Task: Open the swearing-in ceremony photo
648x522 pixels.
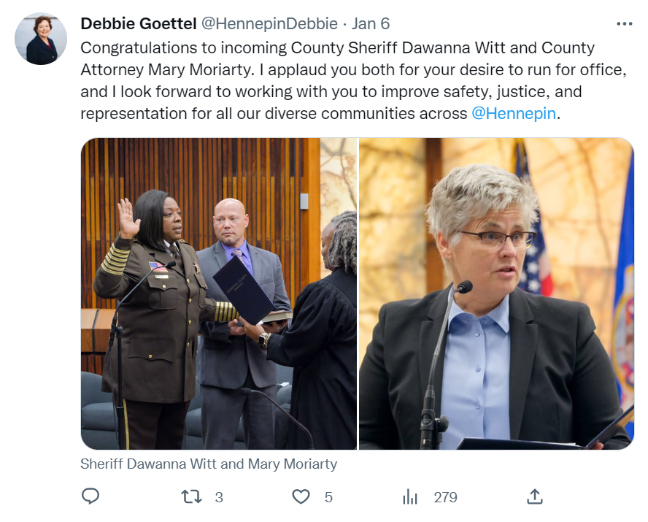Action: 219,293
